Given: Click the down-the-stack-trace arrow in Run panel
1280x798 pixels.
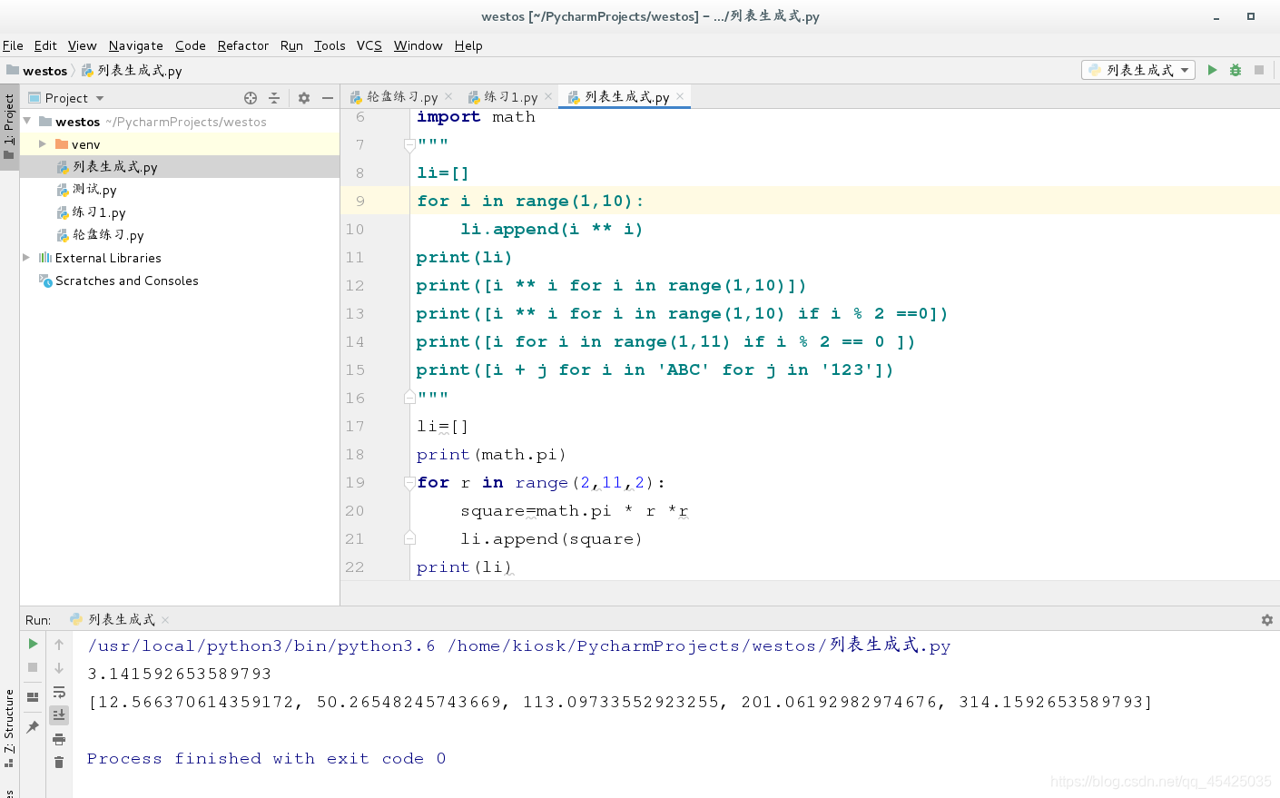Looking at the screenshot, I should pyautogui.click(x=59, y=668).
